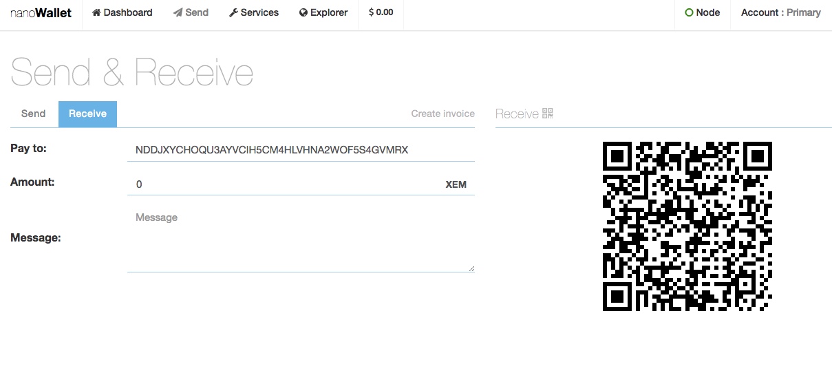Viewport: 832px width, 375px height.
Task: Click the wrench Services icon
Action: click(233, 12)
